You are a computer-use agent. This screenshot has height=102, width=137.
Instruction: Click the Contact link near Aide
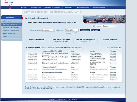[x=99, y=26]
